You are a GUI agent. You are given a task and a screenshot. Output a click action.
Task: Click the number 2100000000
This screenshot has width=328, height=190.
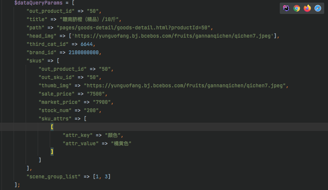pos(84,52)
